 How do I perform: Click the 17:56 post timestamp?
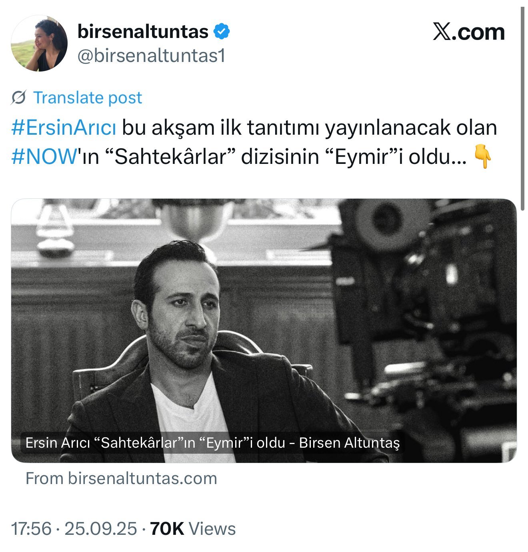[x=31, y=529]
